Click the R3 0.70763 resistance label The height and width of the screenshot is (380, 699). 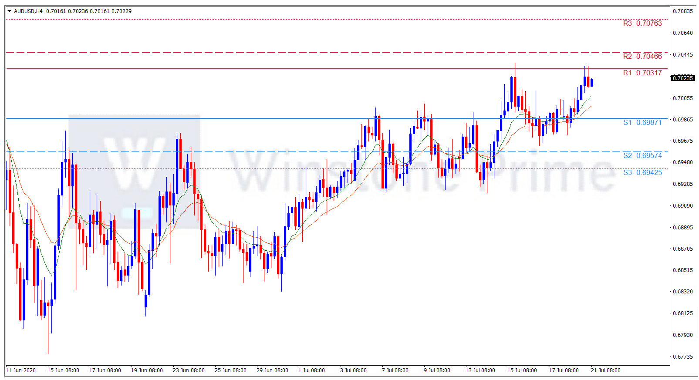pos(642,24)
